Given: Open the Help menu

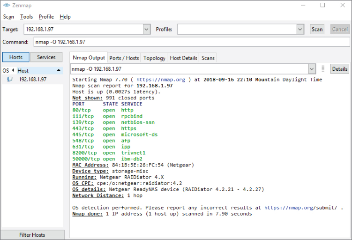Looking at the screenshot, I should [65, 17].
